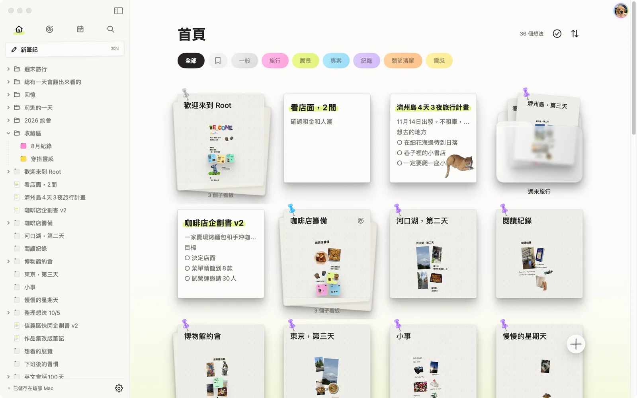The image size is (637, 398).
Task: Click pin on 歡迎來到 Root card
Action: tap(186, 94)
